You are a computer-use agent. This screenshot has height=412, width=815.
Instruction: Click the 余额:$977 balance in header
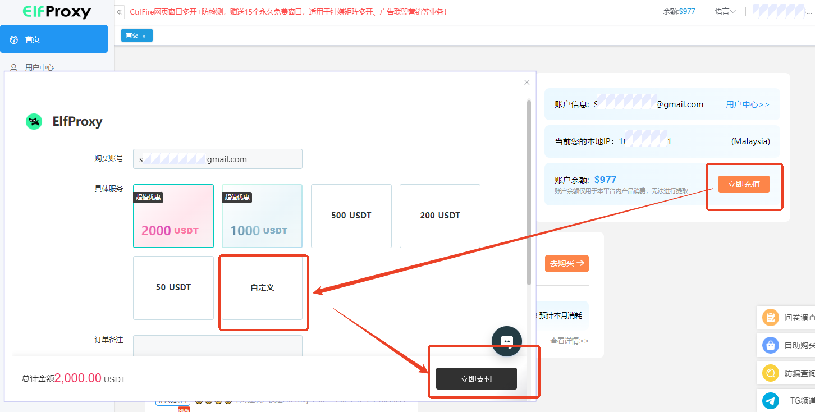click(x=679, y=11)
